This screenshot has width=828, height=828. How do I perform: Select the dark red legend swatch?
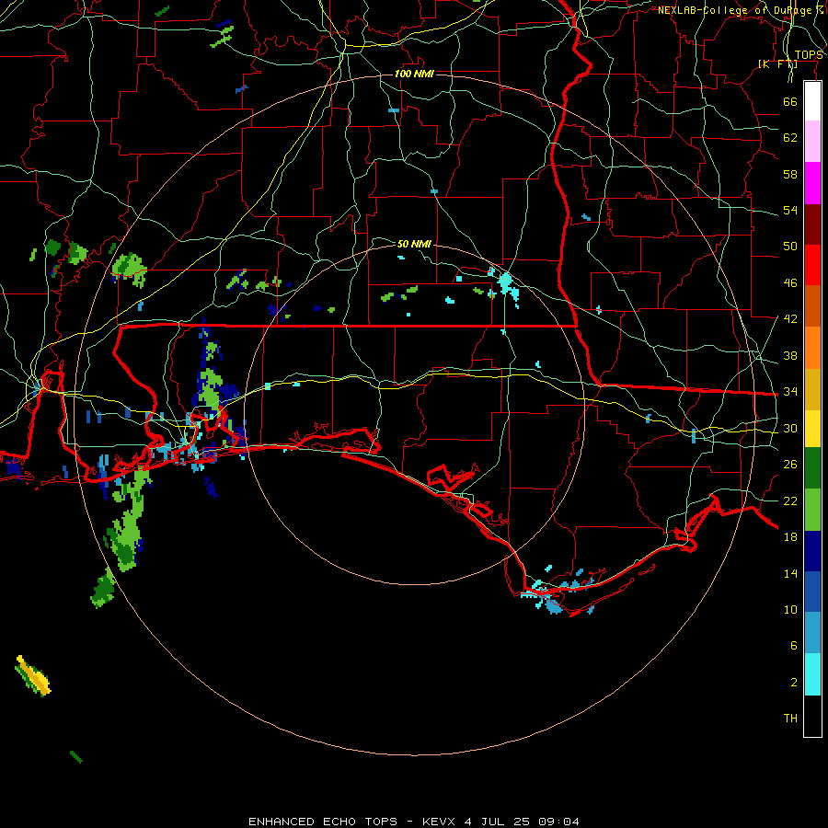pyautogui.click(x=812, y=224)
